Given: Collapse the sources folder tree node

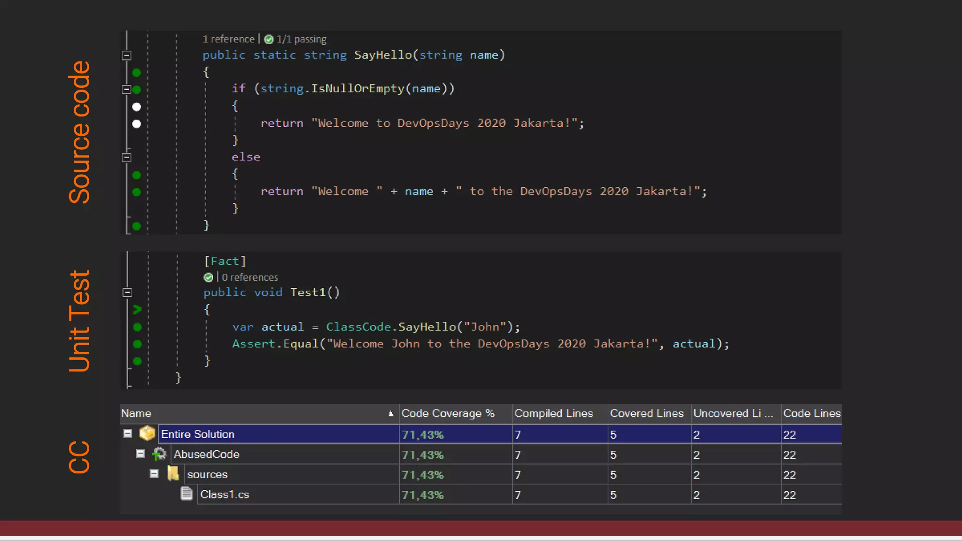Looking at the screenshot, I should pos(154,474).
